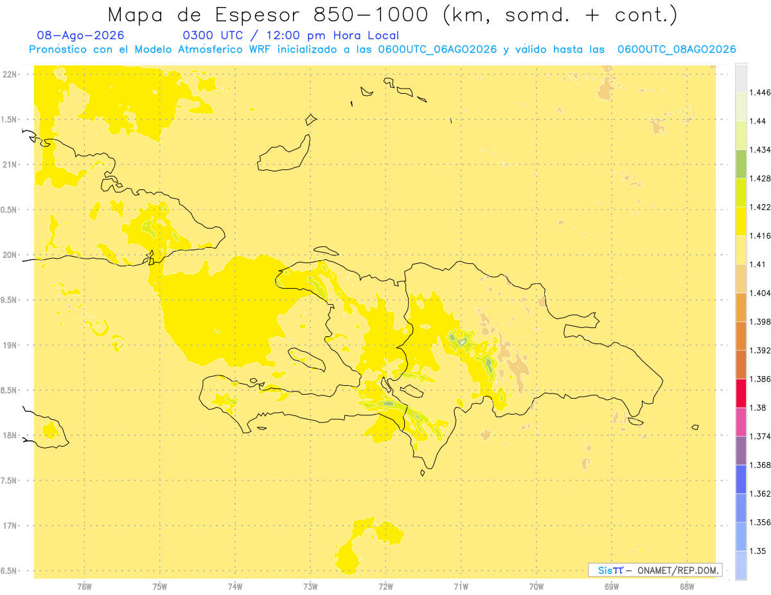
Task: Click the '75W' longitude label
Action: point(159,586)
